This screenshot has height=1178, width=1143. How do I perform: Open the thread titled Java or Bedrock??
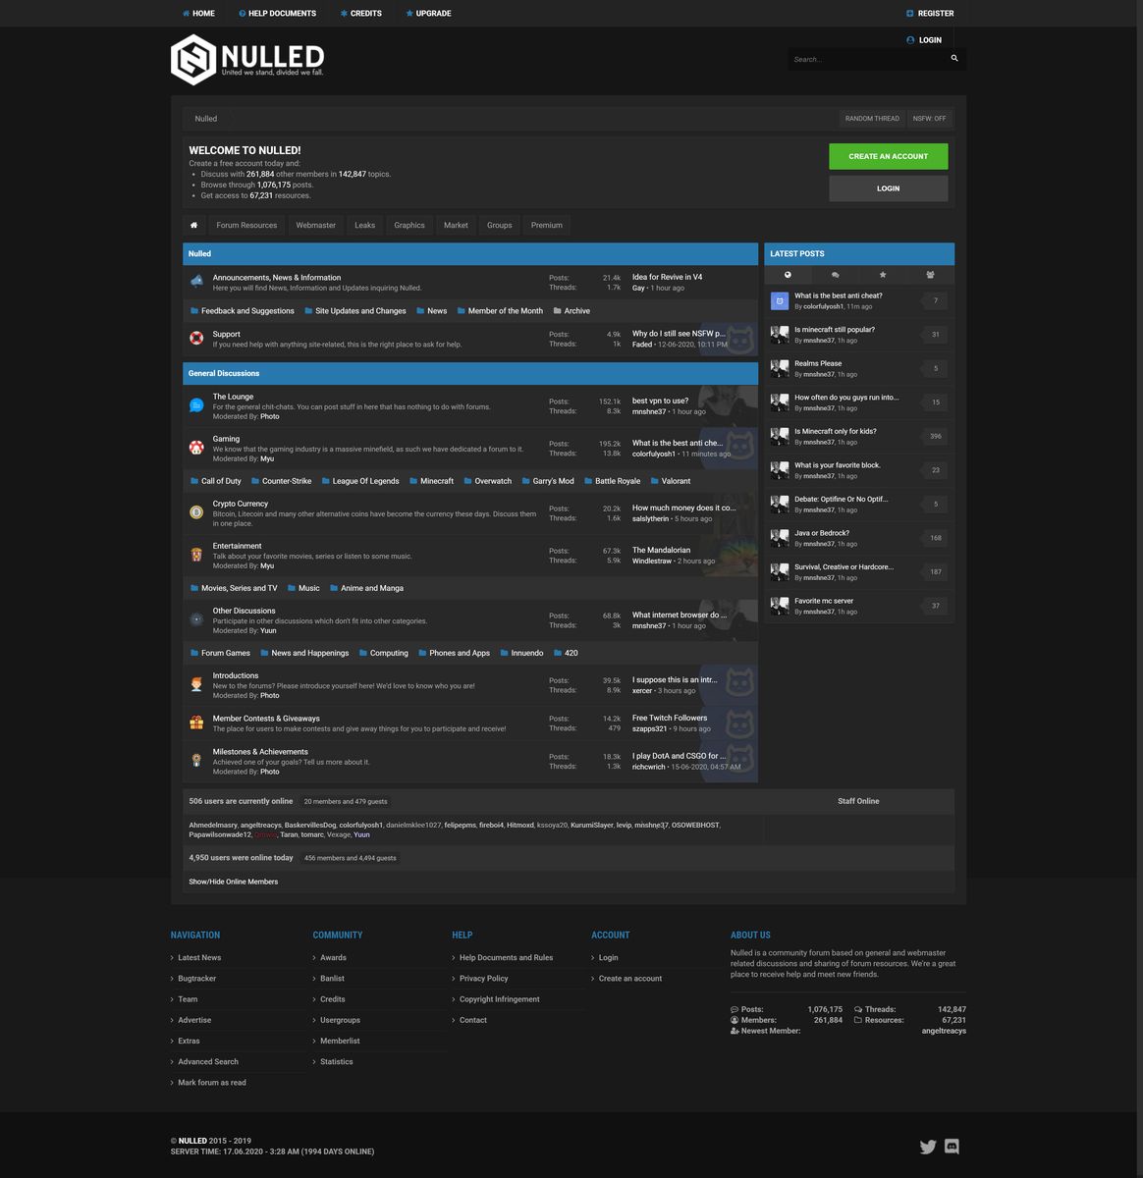pos(824,532)
